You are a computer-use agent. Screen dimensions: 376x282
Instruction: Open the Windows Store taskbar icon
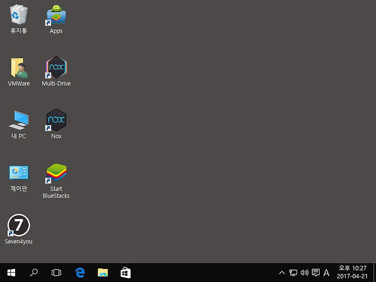point(125,273)
